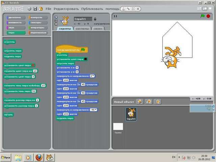Set rotation style to don't rotate

(56, 24)
